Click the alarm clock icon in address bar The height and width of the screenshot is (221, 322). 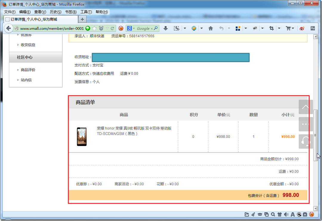[x=101, y=28]
